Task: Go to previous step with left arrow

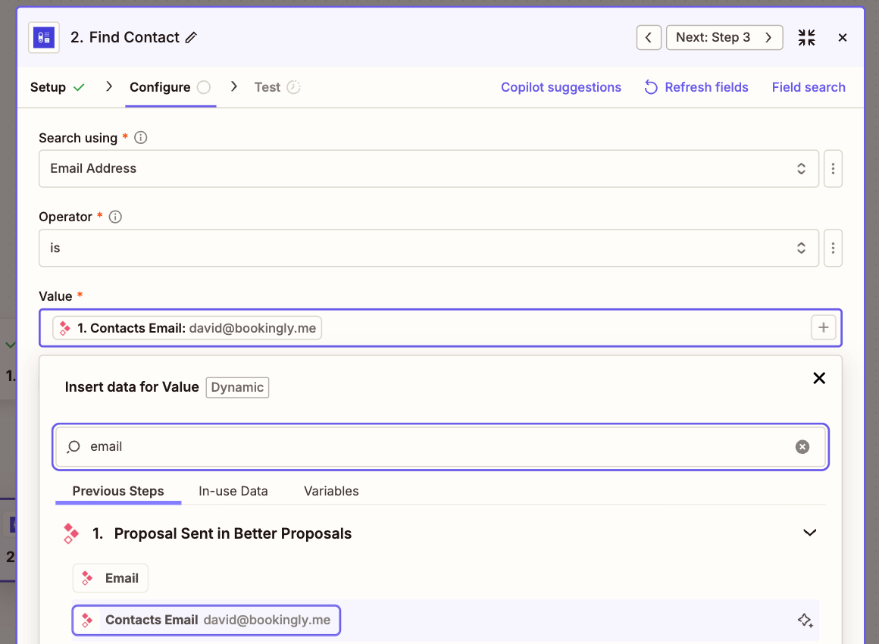Action: pyautogui.click(x=649, y=38)
